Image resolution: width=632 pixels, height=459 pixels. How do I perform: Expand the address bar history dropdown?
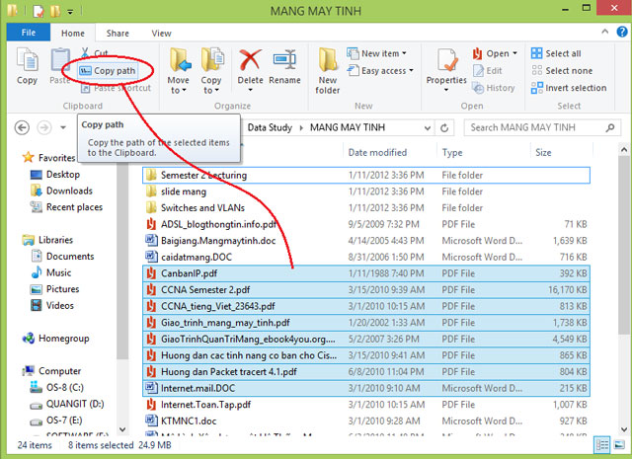tap(428, 128)
